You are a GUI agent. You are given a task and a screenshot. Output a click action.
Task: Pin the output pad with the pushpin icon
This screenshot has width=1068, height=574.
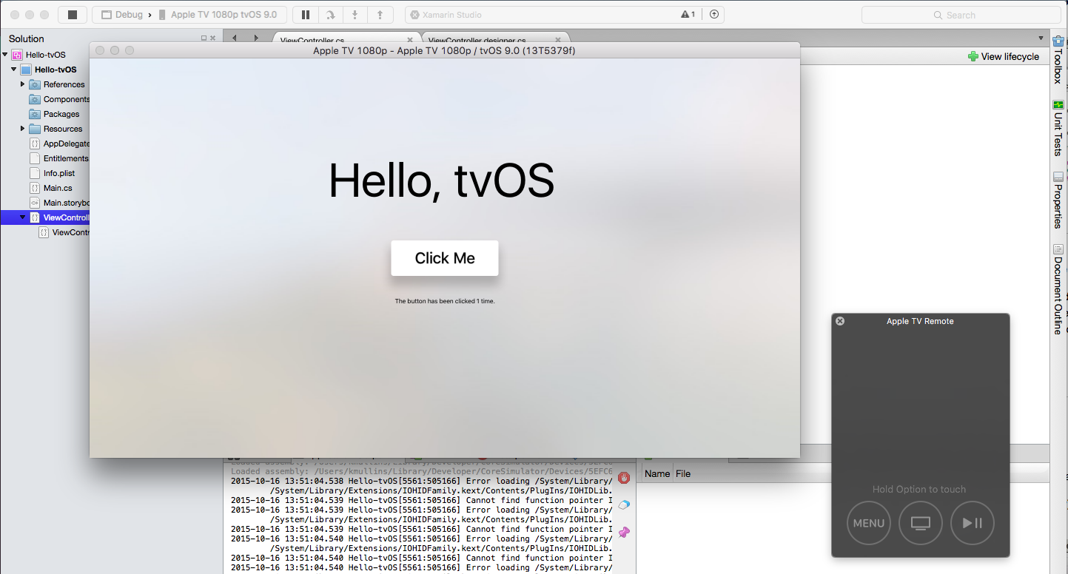(624, 531)
